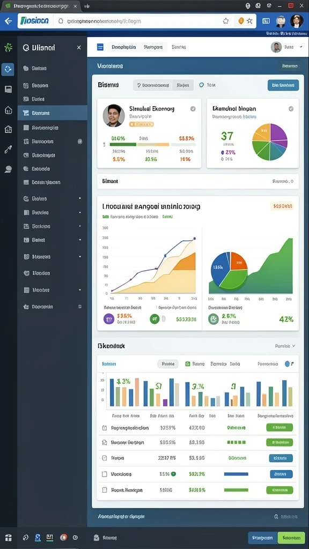This screenshot has width=309, height=549.
Task: Click the start icon on bottom taskbar
Action: (9, 537)
